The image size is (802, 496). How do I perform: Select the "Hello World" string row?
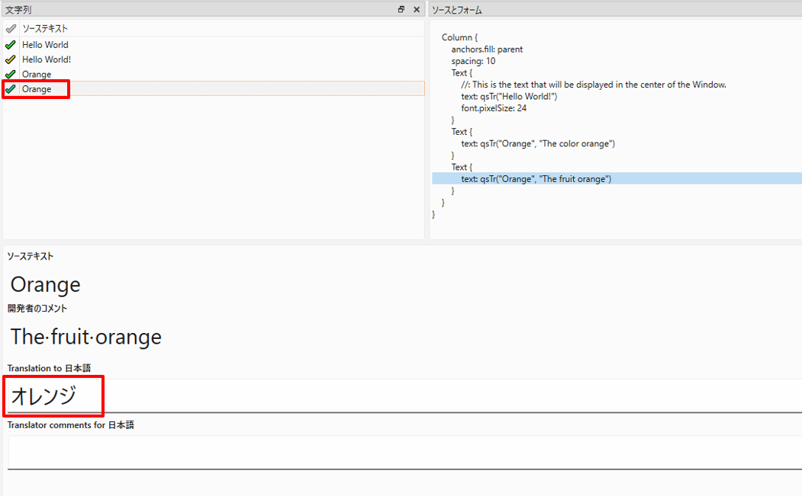tap(45, 45)
